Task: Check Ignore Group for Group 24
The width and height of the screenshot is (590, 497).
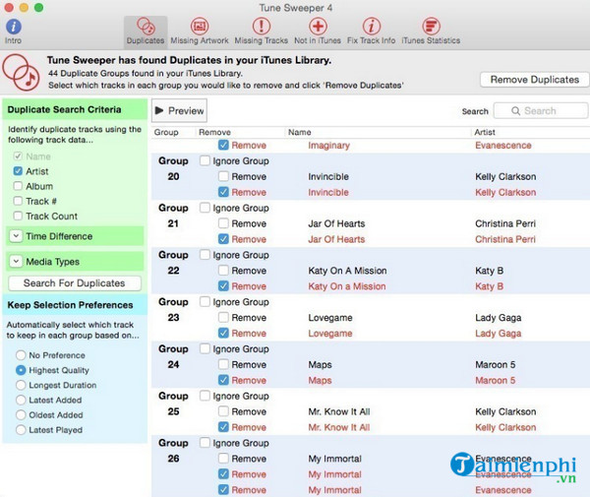Action: [x=205, y=349]
